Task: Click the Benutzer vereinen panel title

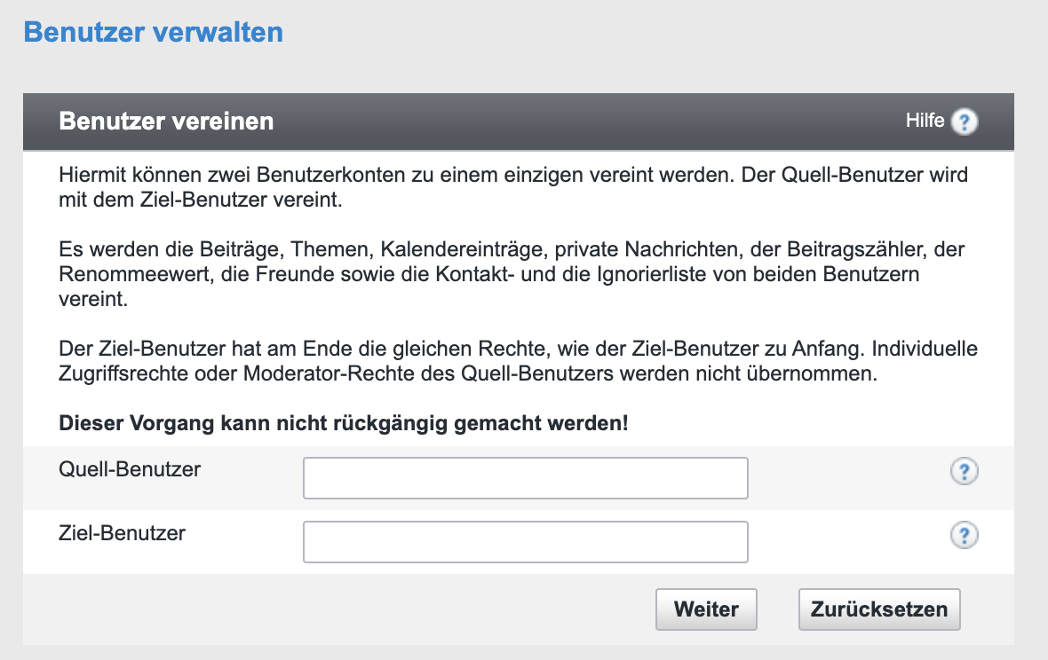Action: click(x=166, y=122)
